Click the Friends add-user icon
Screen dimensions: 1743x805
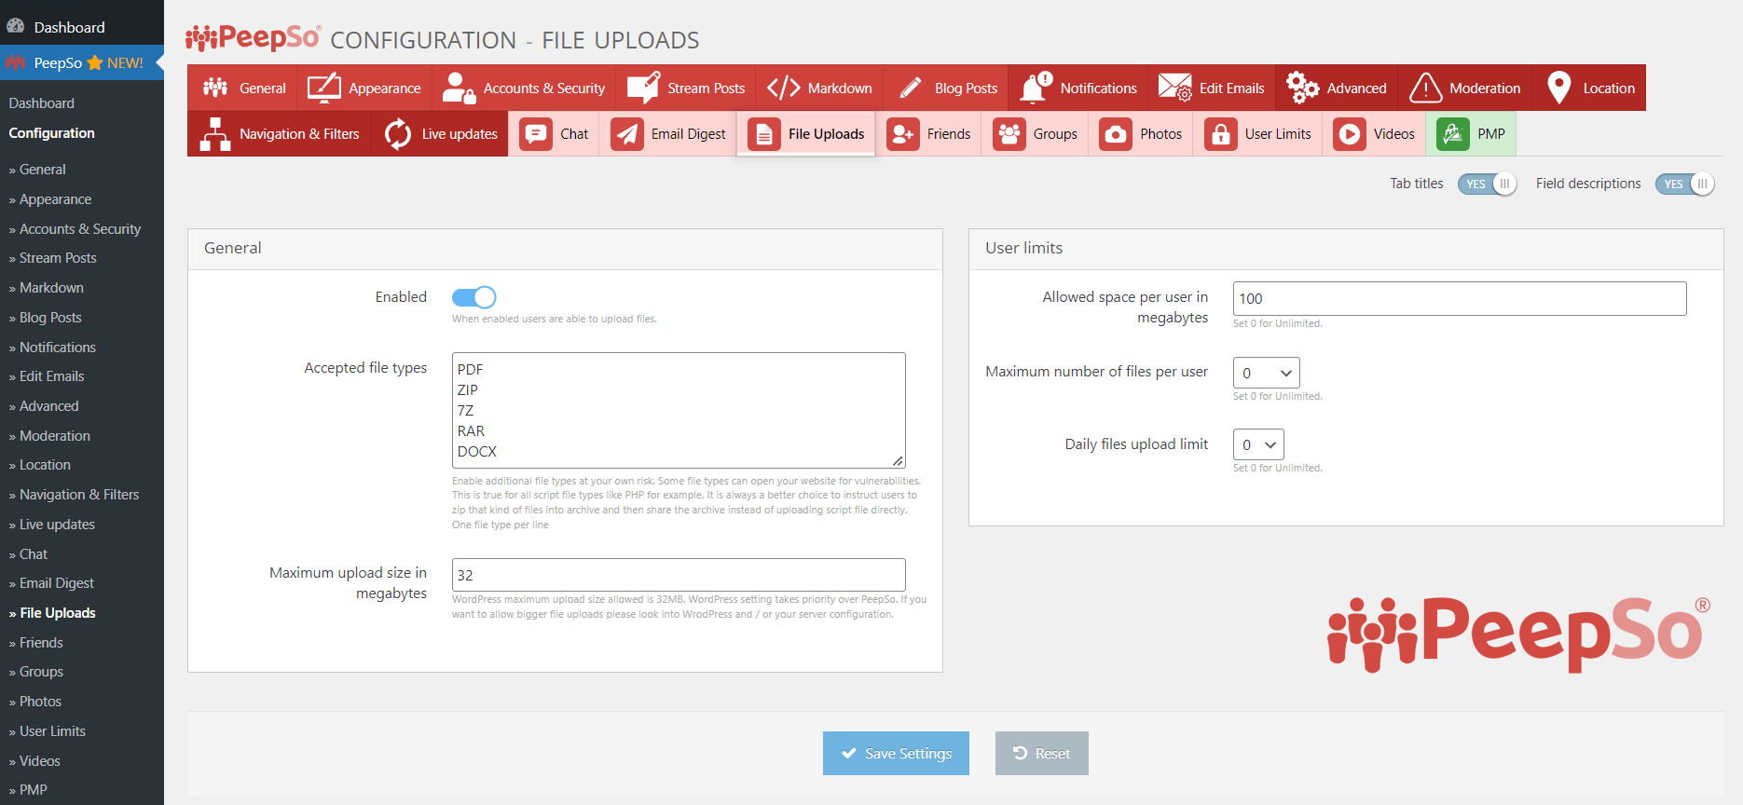pos(903,134)
